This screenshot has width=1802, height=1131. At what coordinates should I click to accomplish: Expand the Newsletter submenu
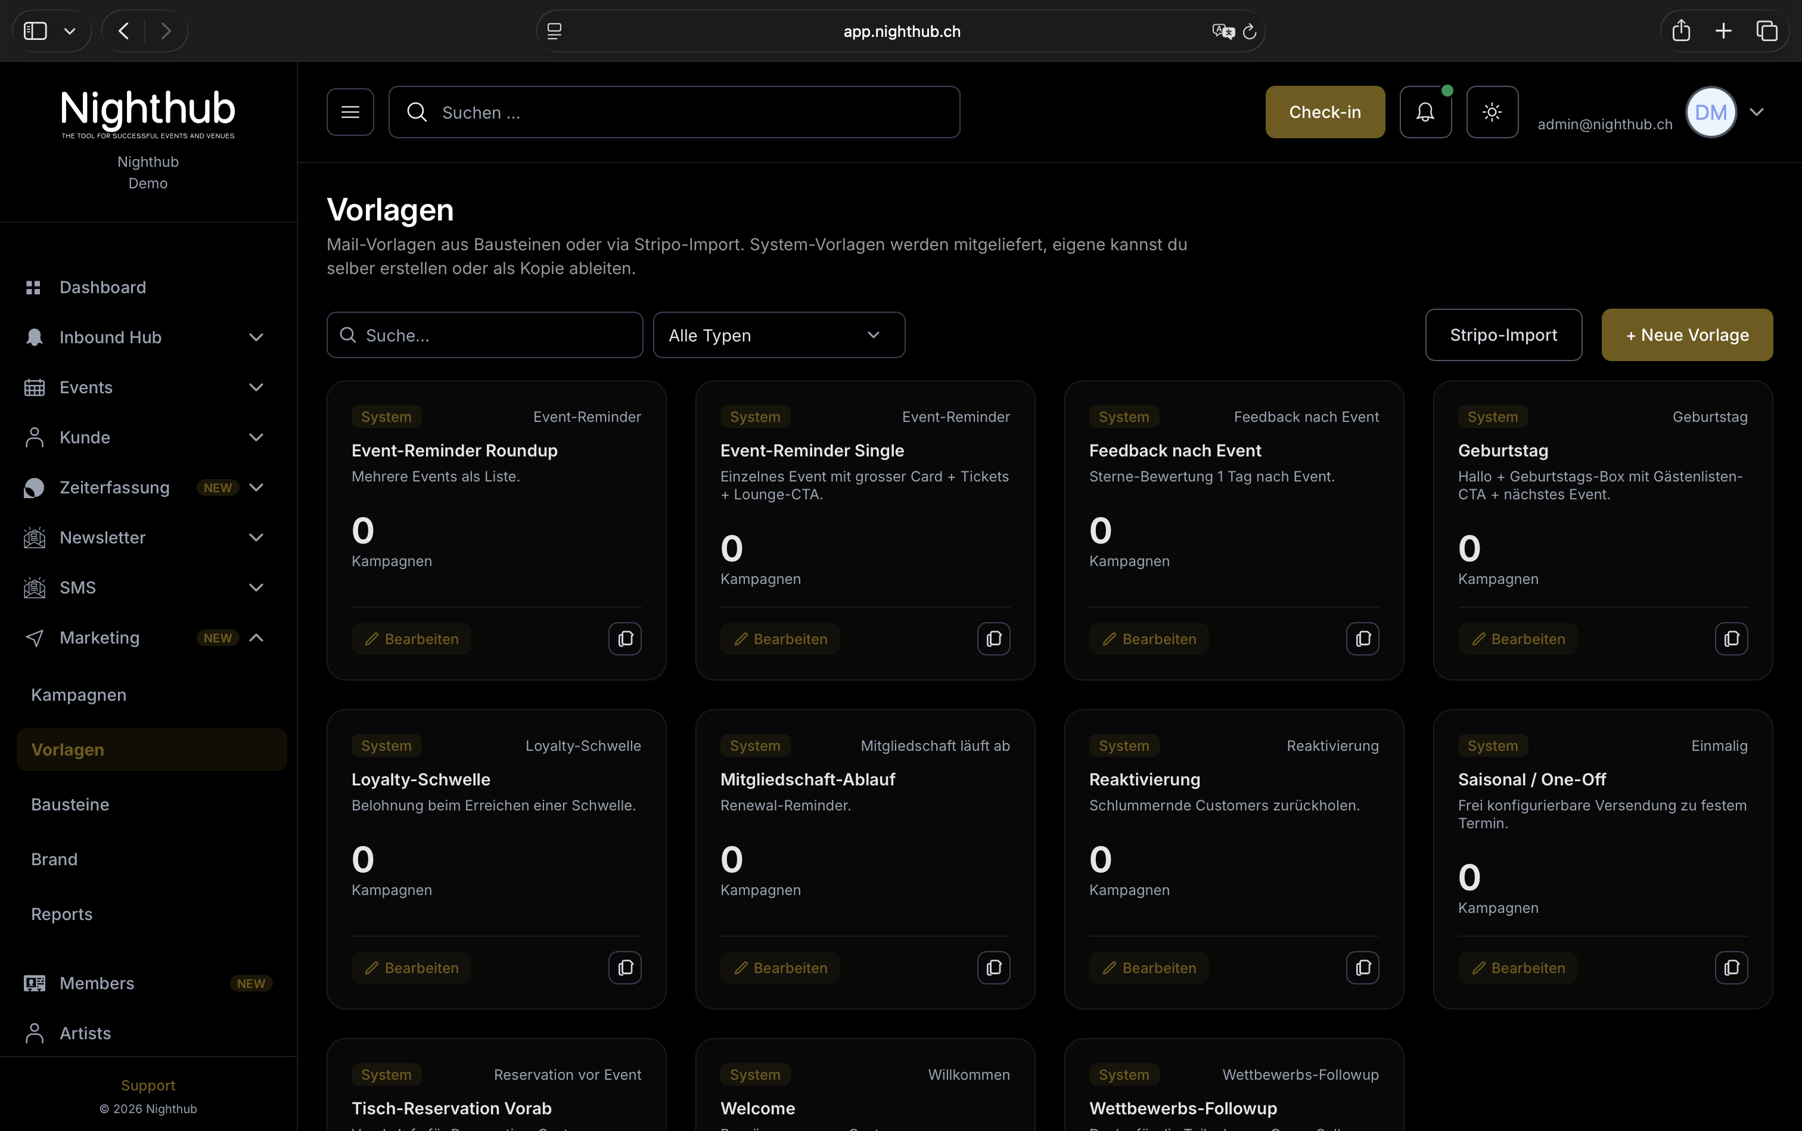click(x=256, y=538)
